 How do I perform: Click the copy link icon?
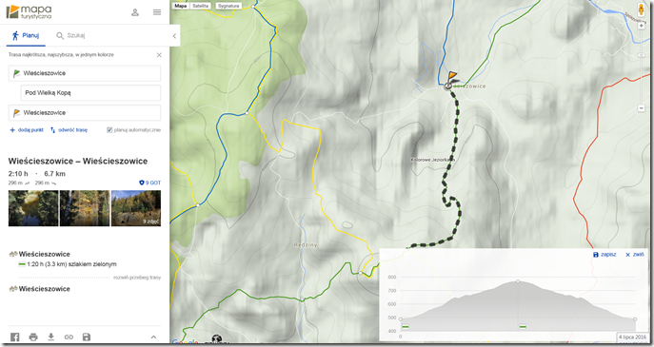(69, 337)
